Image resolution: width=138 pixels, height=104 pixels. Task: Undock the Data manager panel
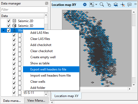pos(47,3)
